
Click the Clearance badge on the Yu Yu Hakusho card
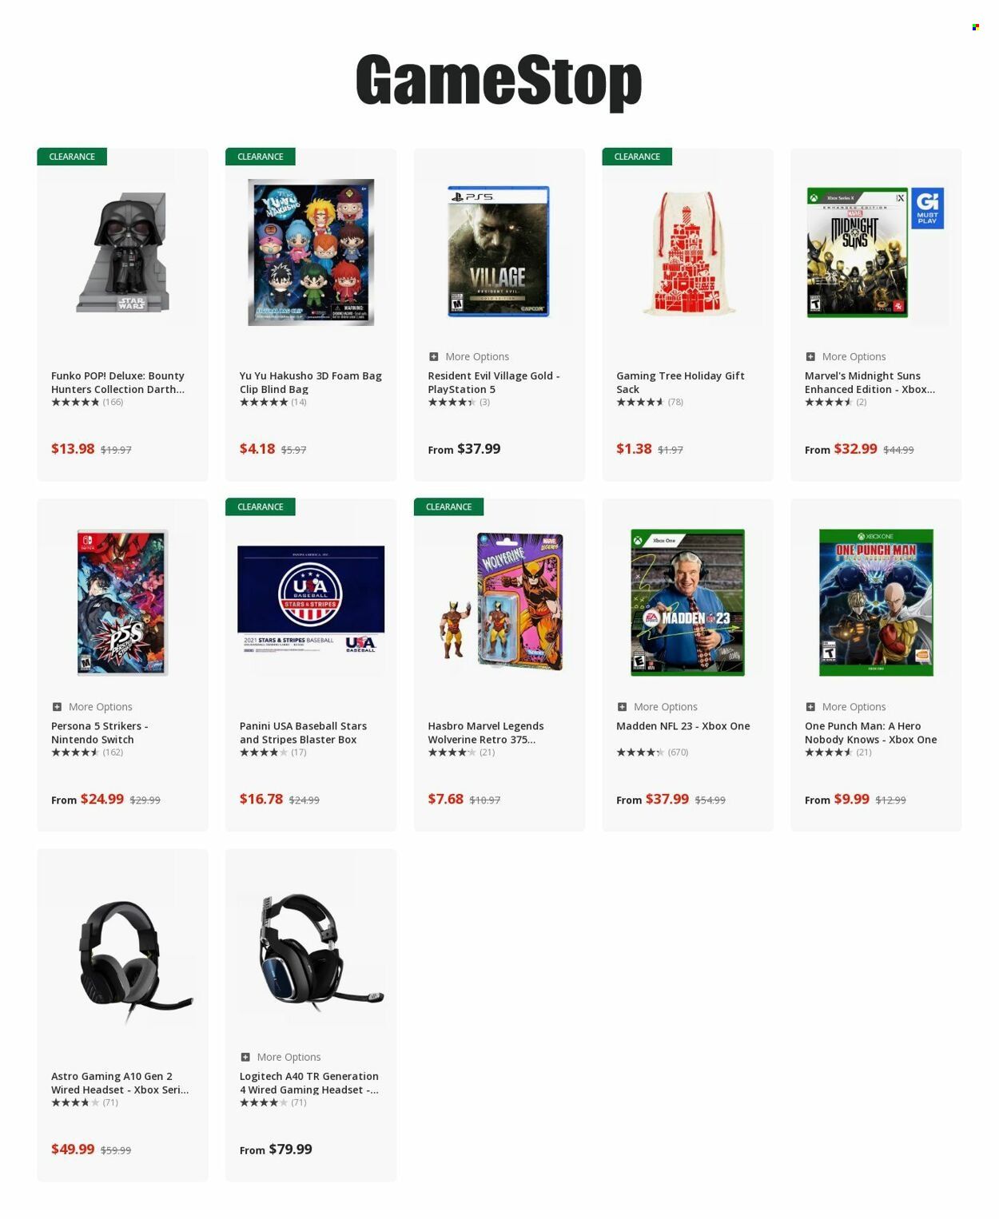coord(261,157)
